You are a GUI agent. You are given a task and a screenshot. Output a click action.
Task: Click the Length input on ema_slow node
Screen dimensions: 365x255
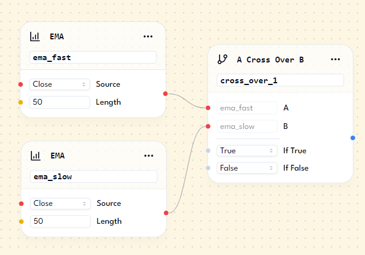click(60, 221)
